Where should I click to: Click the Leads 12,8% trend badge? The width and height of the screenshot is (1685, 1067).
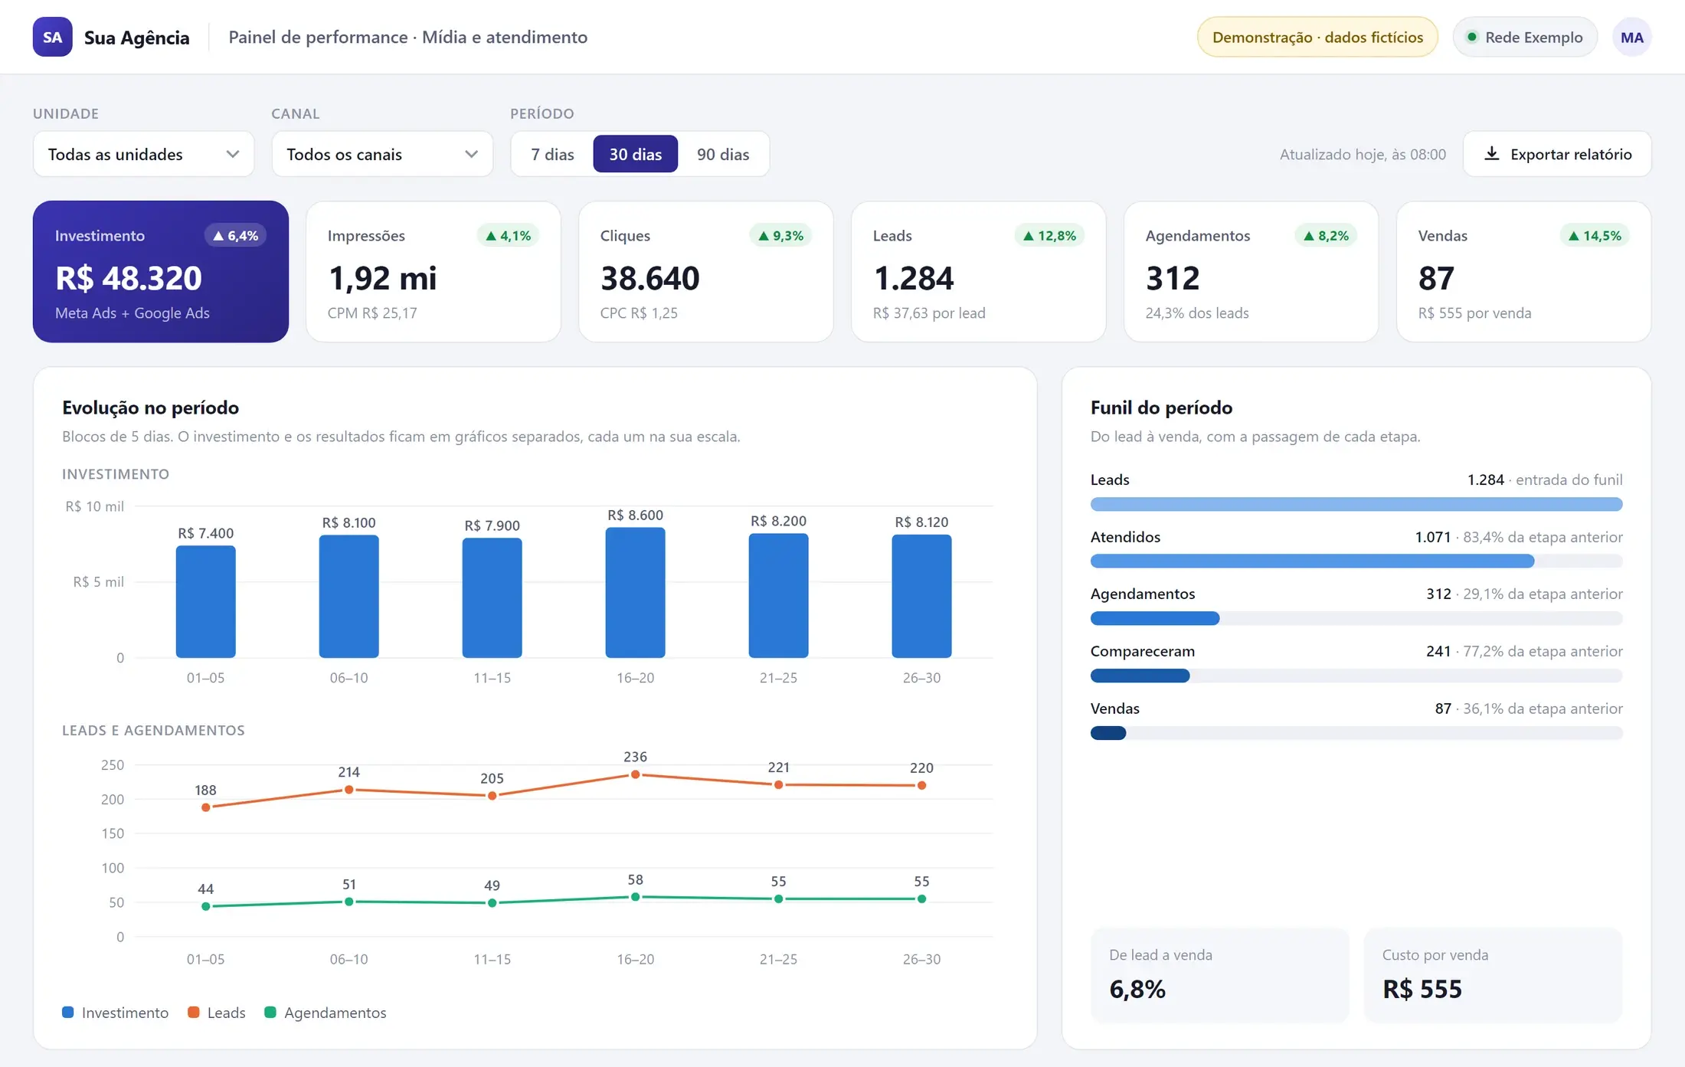click(1049, 236)
